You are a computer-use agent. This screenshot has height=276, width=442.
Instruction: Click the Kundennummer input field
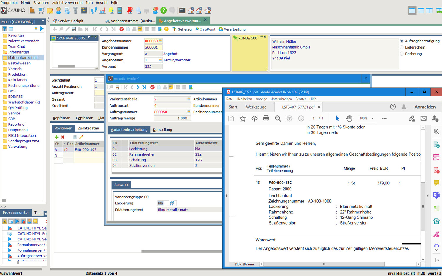point(153,47)
